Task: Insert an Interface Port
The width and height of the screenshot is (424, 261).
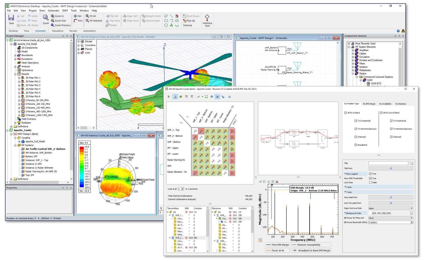Action: 207,21
